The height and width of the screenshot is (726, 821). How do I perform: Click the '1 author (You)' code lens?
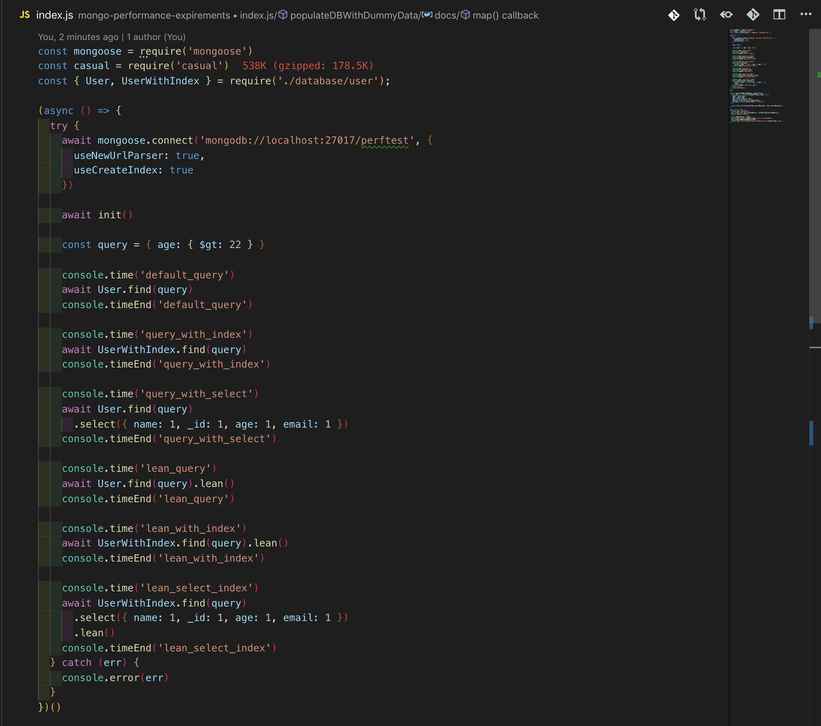pos(156,37)
